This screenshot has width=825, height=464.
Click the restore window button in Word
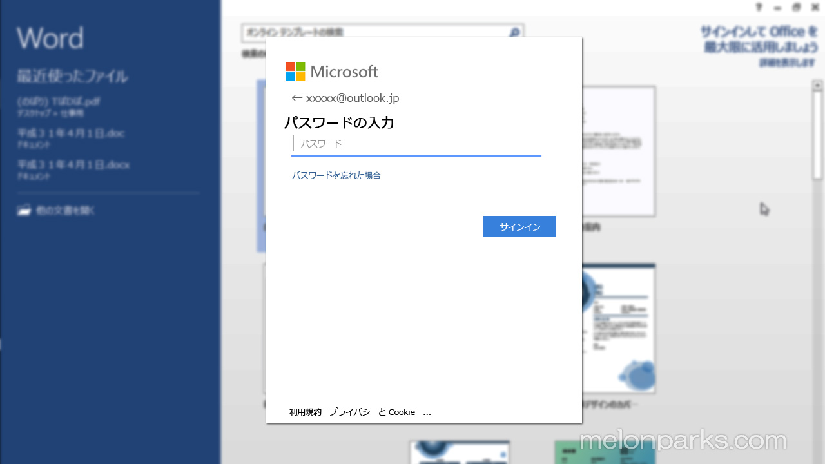tap(797, 7)
